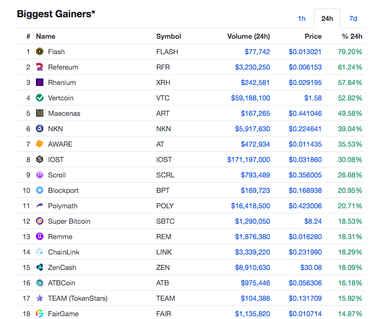
Task: Click the Blockport blue ring icon
Action: point(40,190)
